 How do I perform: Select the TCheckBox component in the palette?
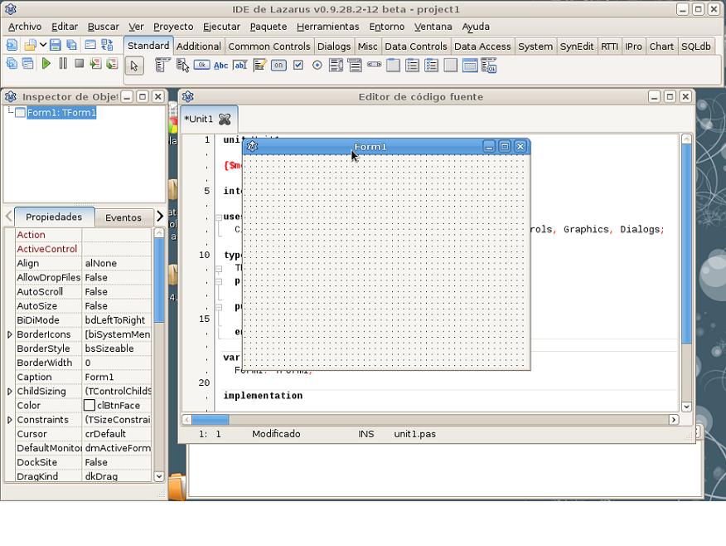pos(298,65)
